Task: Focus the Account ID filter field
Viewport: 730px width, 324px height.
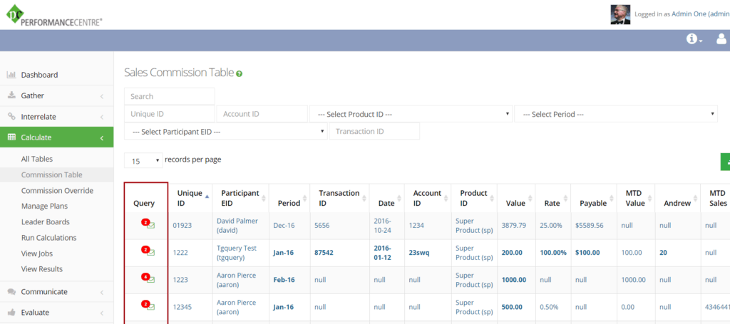Action: click(262, 114)
